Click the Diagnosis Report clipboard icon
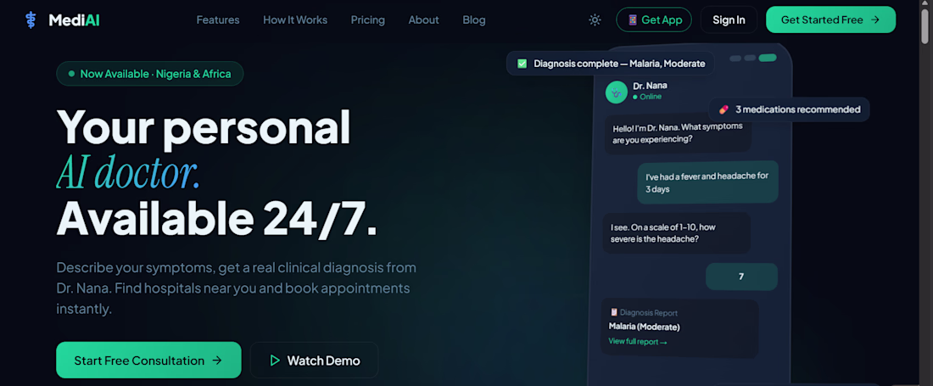 pyautogui.click(x=613, y=312)
